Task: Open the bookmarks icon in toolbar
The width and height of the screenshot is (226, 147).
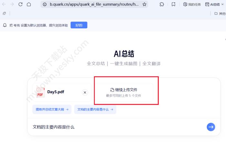Action: tap(173, 5)
